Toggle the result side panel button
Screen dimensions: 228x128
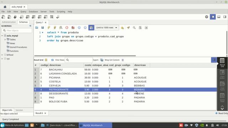pos(214,60)
